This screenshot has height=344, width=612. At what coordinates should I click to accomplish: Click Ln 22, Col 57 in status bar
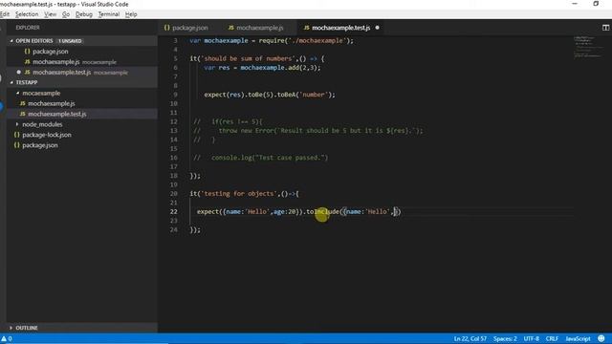470,338
